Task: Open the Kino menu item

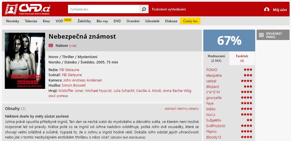Action: [47, 21]
